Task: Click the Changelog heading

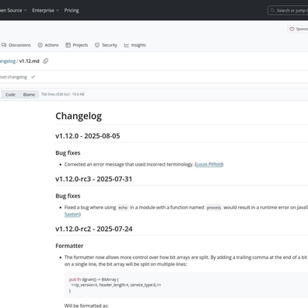Action: tap(79, 116)
